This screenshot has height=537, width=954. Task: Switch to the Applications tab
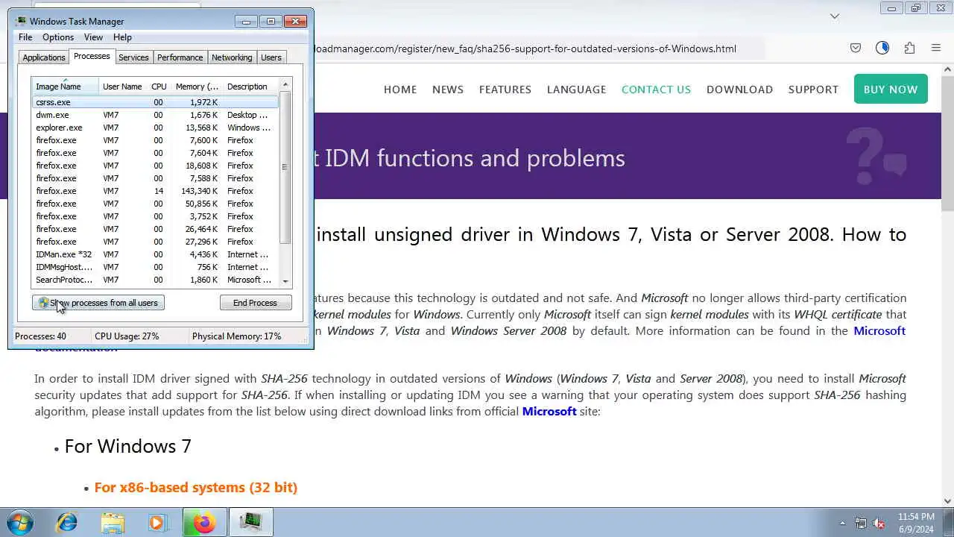(x=44, y=57)
